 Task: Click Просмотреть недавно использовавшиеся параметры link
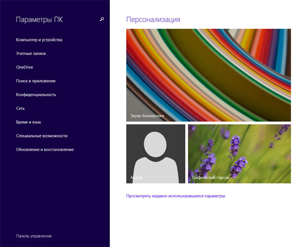pyautogui.click(x=176, y=196)
